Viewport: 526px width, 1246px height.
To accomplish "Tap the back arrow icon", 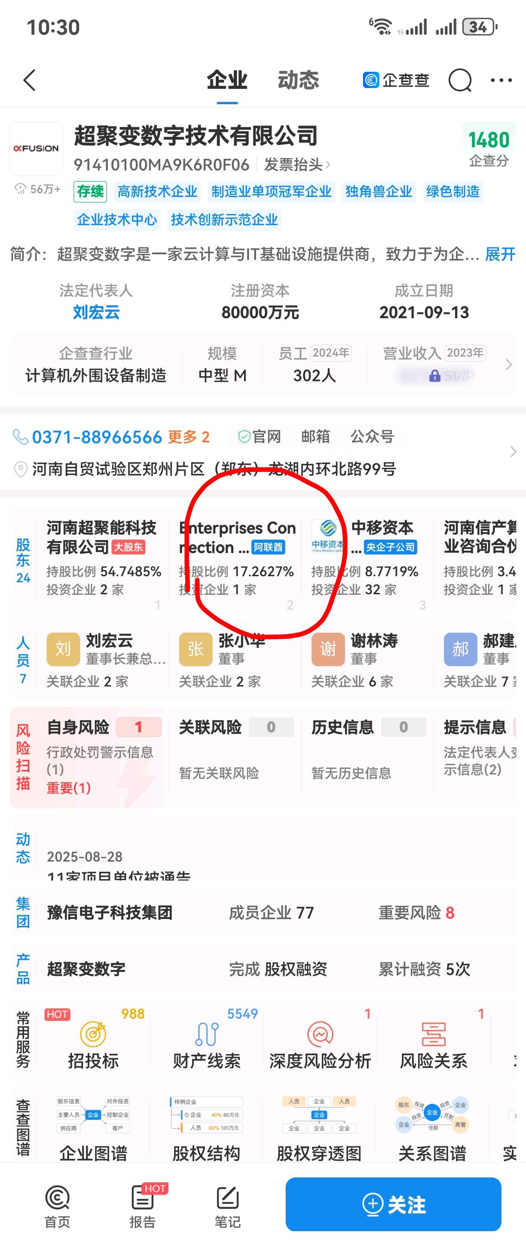I will [30, 80].
